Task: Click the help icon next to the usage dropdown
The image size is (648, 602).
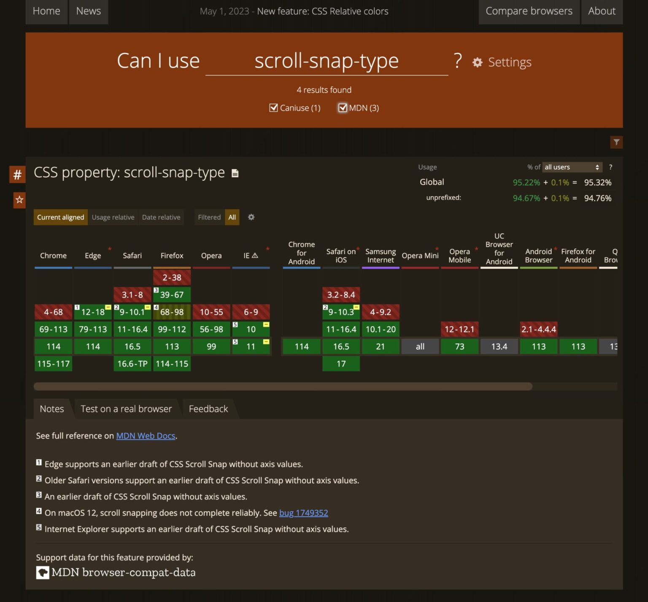Action: [610, 167]
